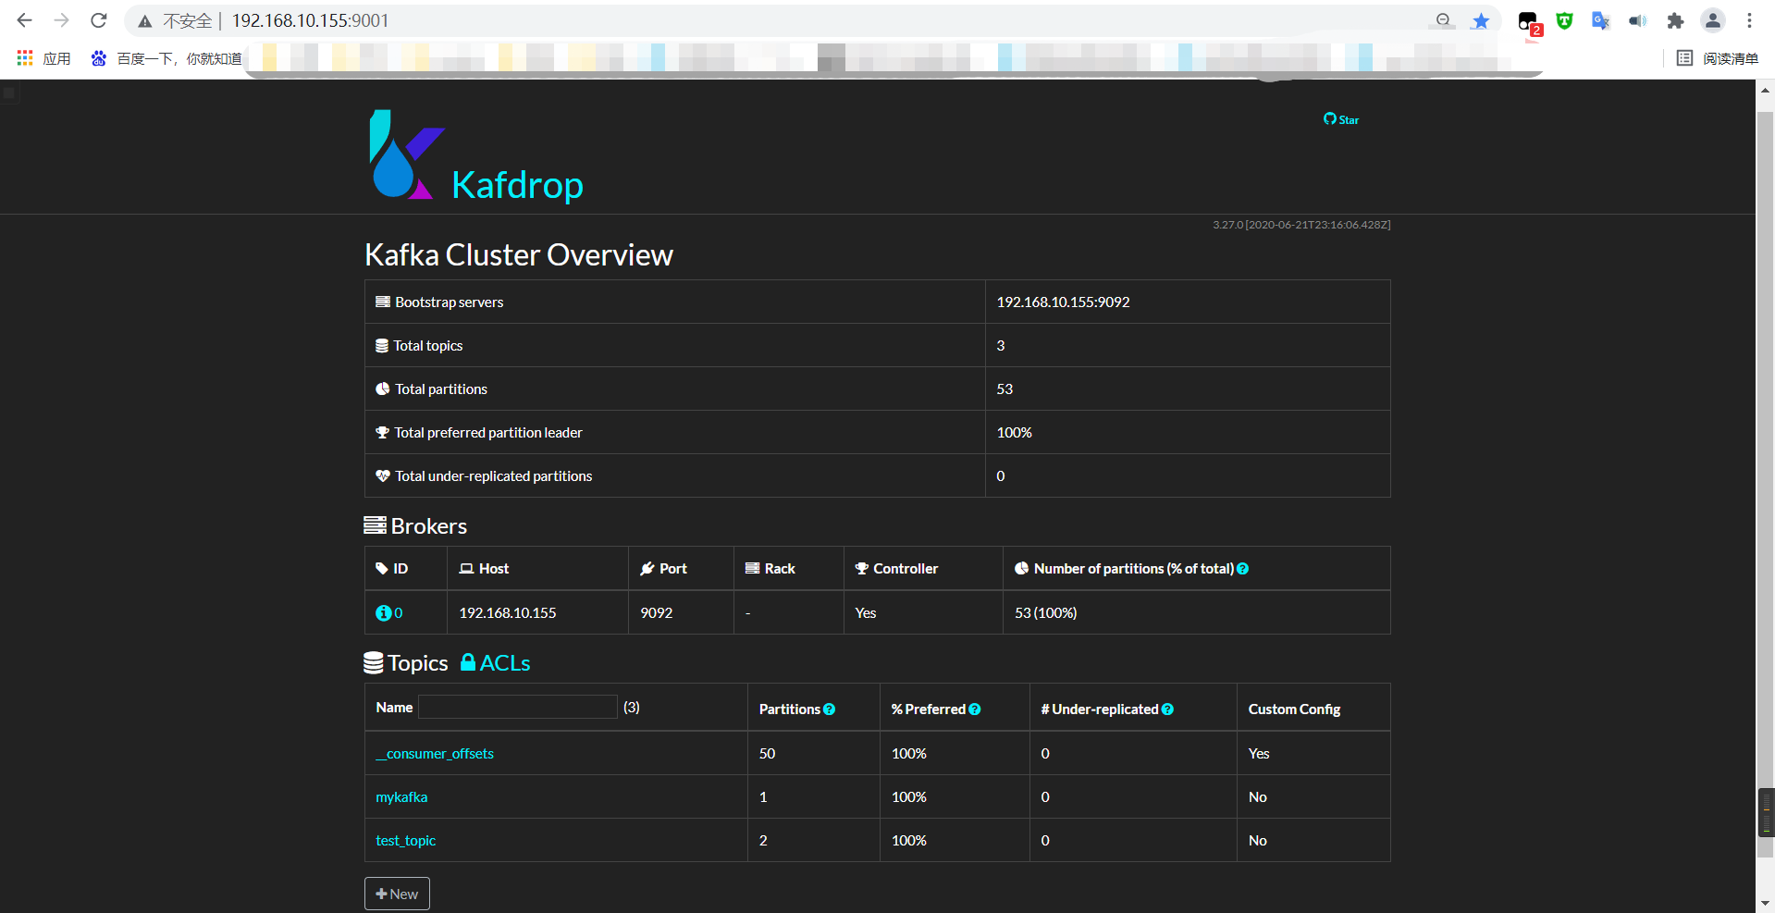Open the Google Translate extension icon
The width and height of the screenshot is (1775, 913).
pos(1600,20)
